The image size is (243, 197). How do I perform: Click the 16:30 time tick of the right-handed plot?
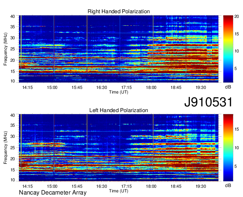(x=101, y=87)
